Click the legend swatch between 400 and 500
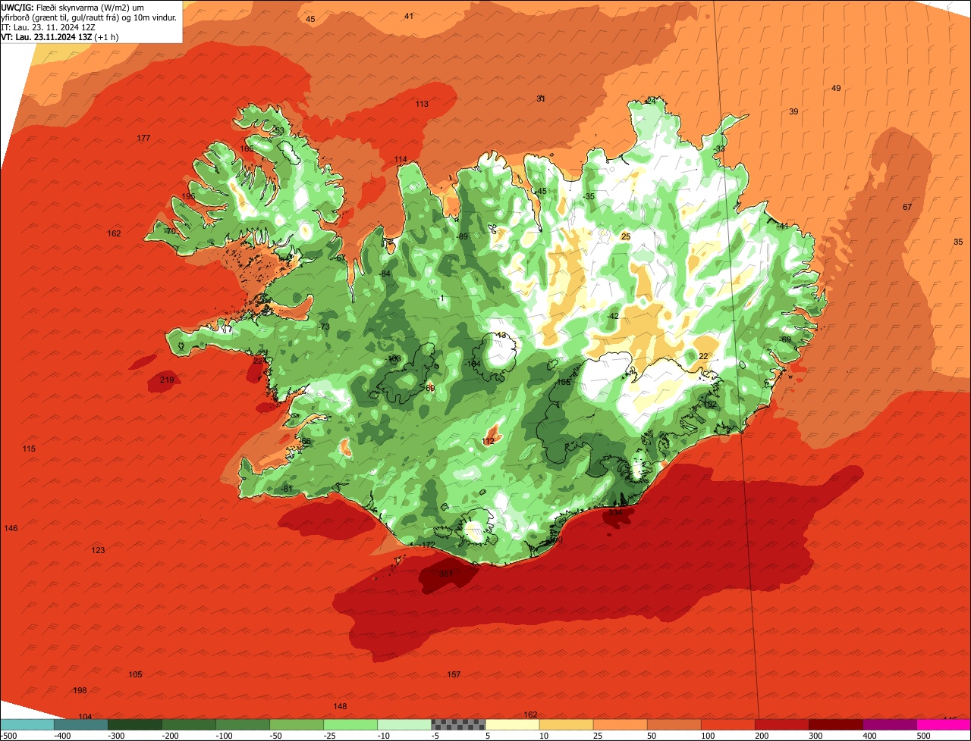This screenshot has width=971, height=741. [x=889, y=724]
